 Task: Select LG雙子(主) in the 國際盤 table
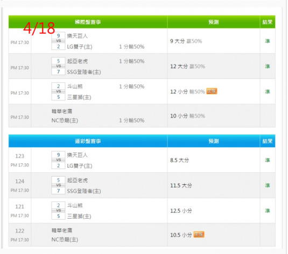pyautogui.click(x=80, y=47)
